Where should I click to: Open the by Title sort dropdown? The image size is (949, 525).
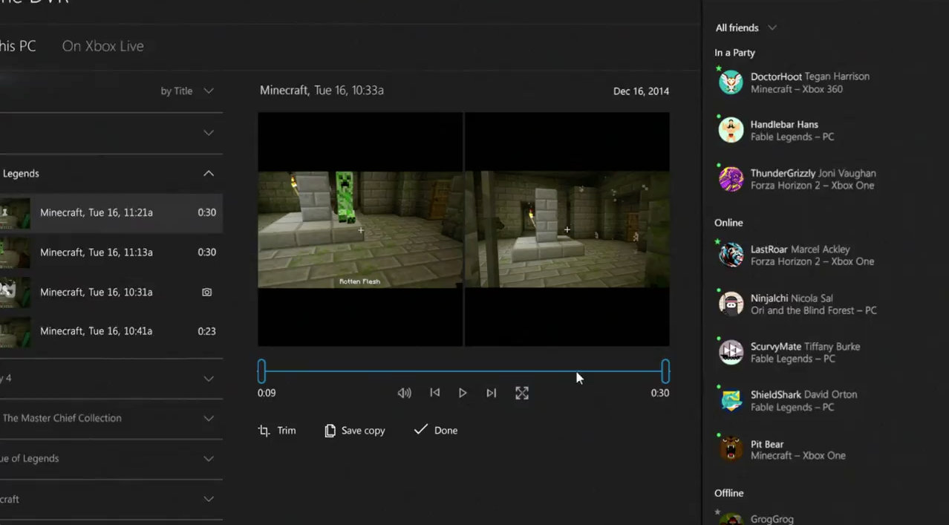pos(186,91)
